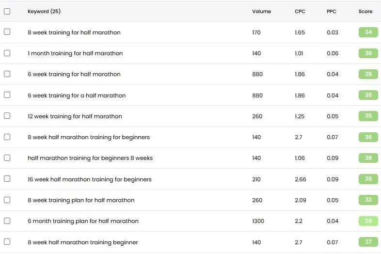Select checkbox for "1 month training for half marathon"

7,53
